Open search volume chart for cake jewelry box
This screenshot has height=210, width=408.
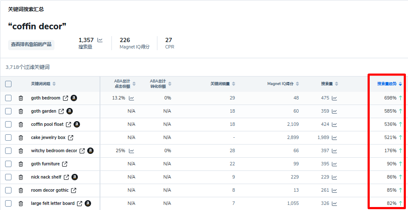click(x=334, y=138)
